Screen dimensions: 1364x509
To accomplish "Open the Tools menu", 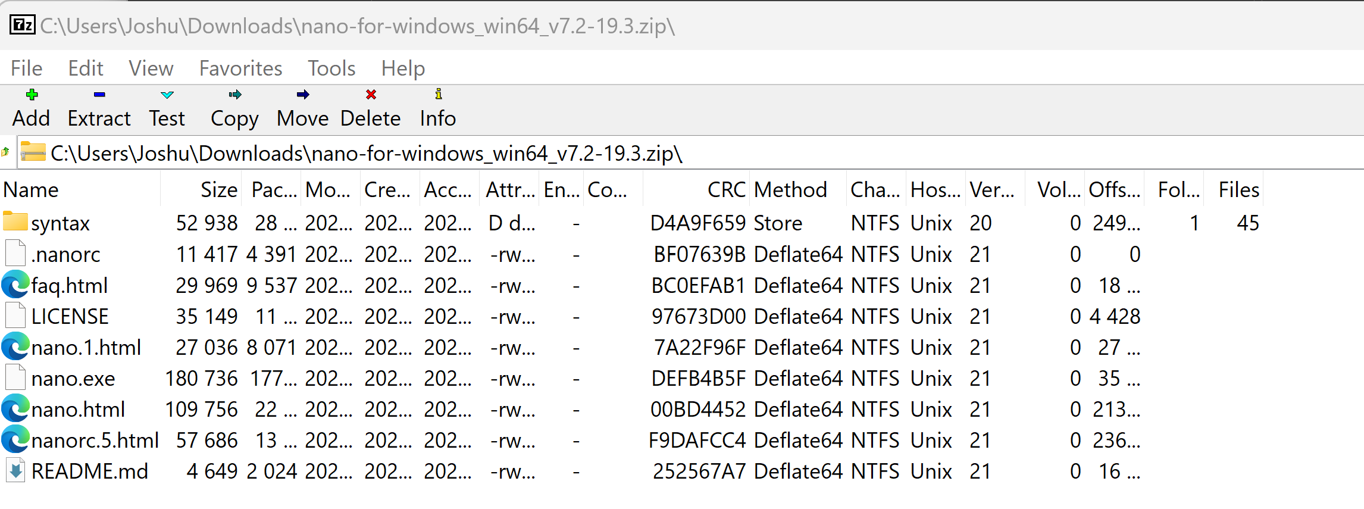I will coord(331,67).
